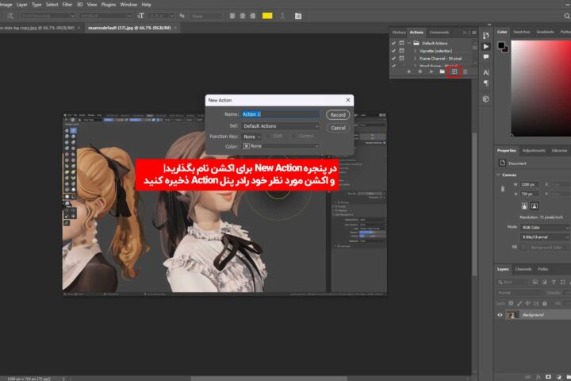571x381 pixels.
Task: Toggle text orientation icon in options bar
Action: [10, 16]
